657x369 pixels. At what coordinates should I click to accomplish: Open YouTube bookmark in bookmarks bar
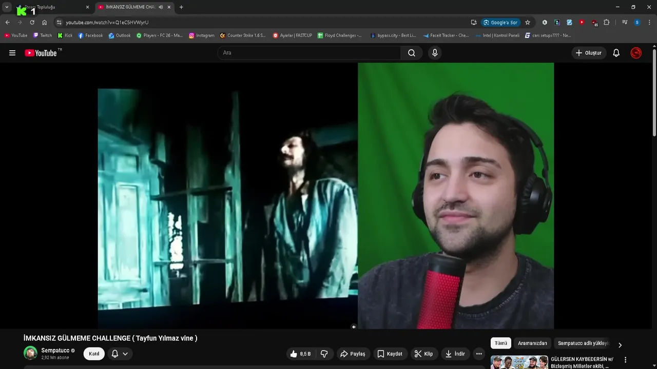(x=16, y=35)
